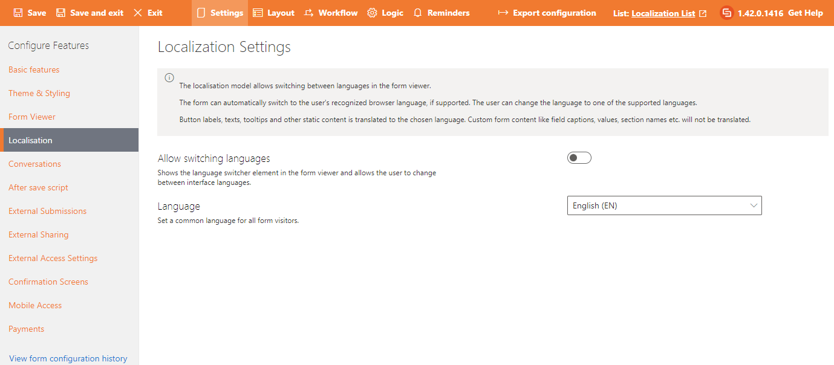Viewport: 834px width, 365px height.
Task: Click the Get Help link
Action: [805, 13]
